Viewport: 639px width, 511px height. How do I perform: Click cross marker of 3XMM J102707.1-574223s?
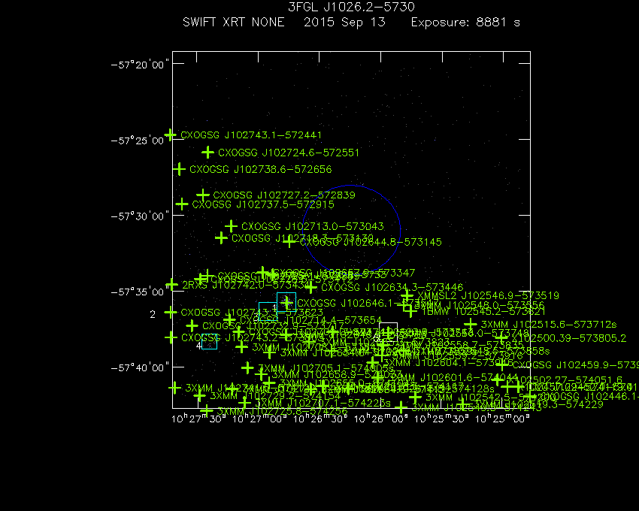[x=244, y=404]
